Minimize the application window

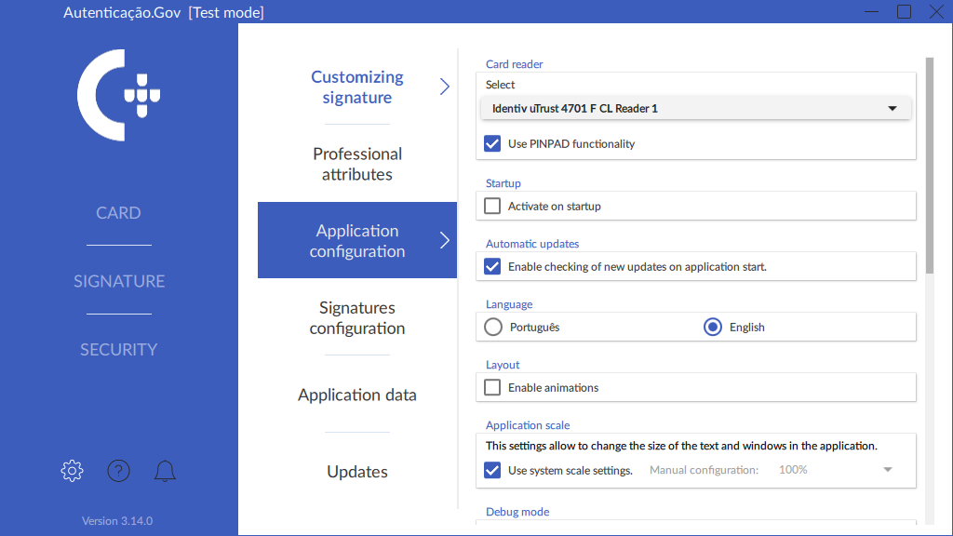click(x=871, y=12)
